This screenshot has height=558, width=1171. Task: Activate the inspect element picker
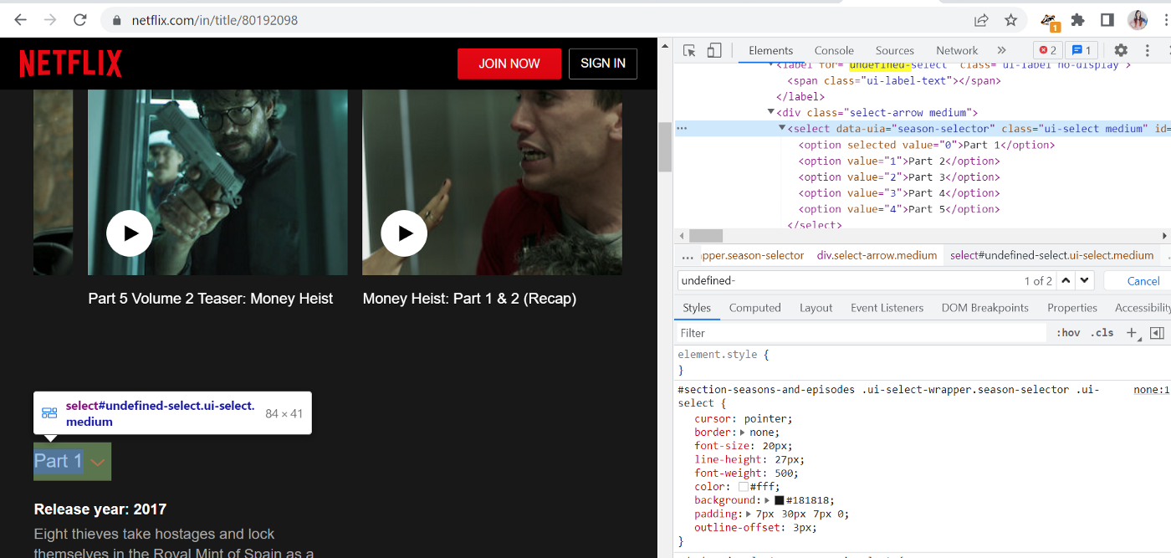[x=689, y=51]
